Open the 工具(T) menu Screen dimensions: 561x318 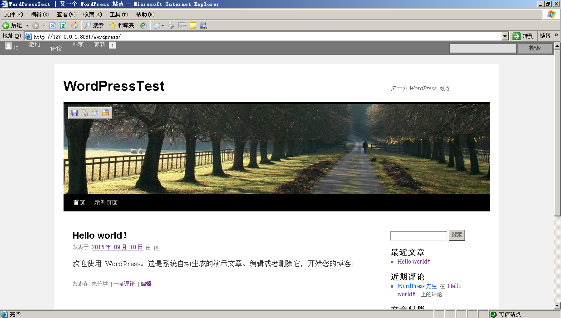tap(119, 15)
